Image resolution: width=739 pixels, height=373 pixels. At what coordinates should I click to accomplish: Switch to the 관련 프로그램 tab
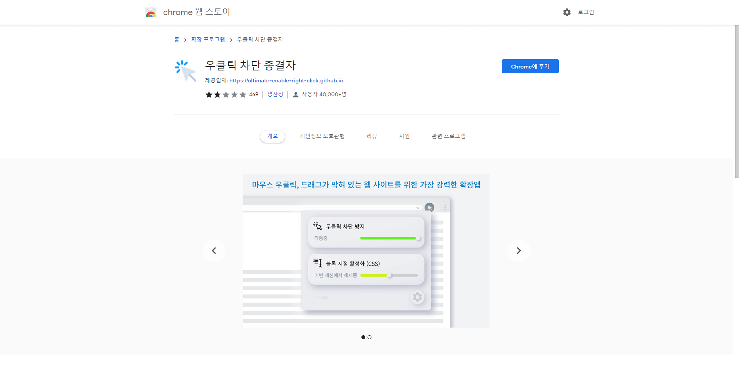(x=448, y=136)
